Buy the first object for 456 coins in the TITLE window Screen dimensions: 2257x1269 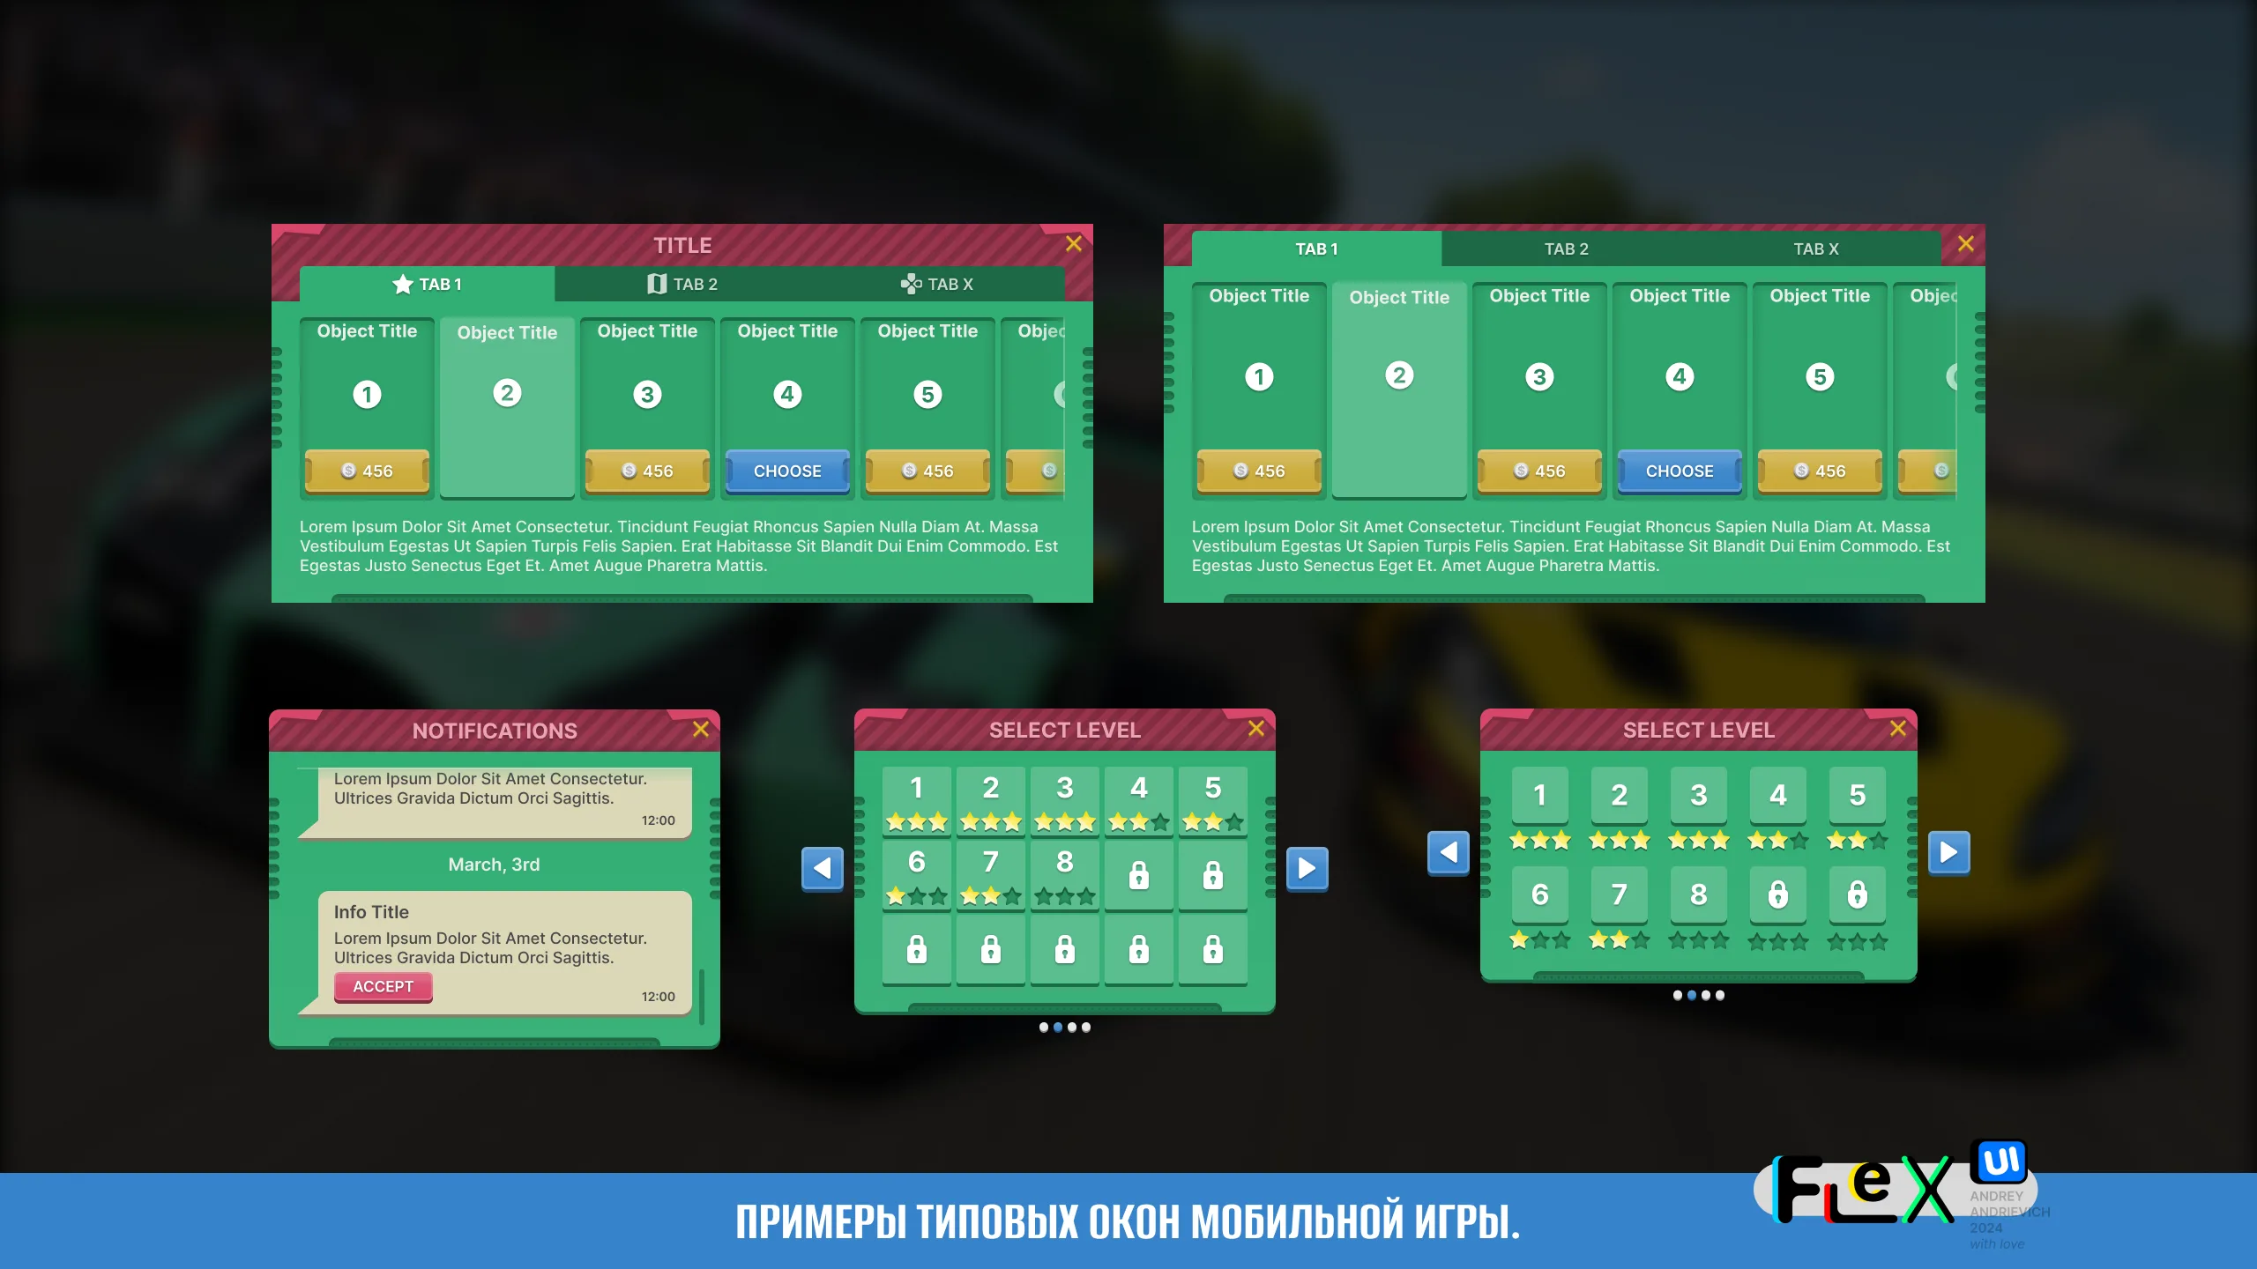[x=367, y=471]
